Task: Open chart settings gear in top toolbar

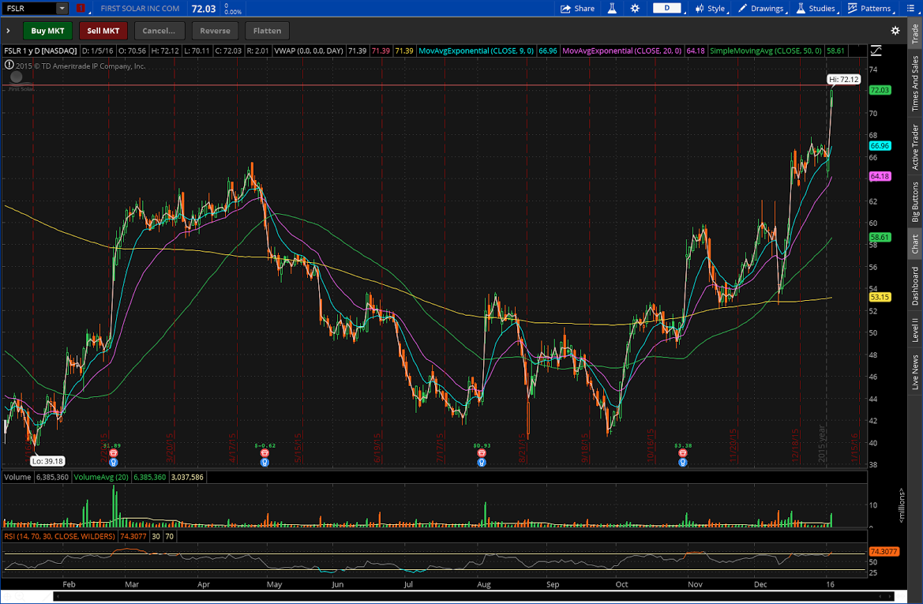Action: click(x=635, y=9)
